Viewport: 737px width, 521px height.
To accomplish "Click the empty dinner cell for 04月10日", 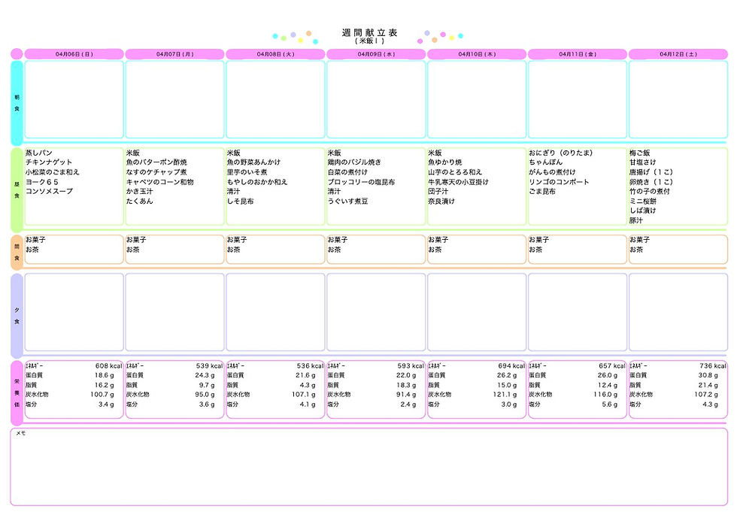I will (x=477, y=313).
